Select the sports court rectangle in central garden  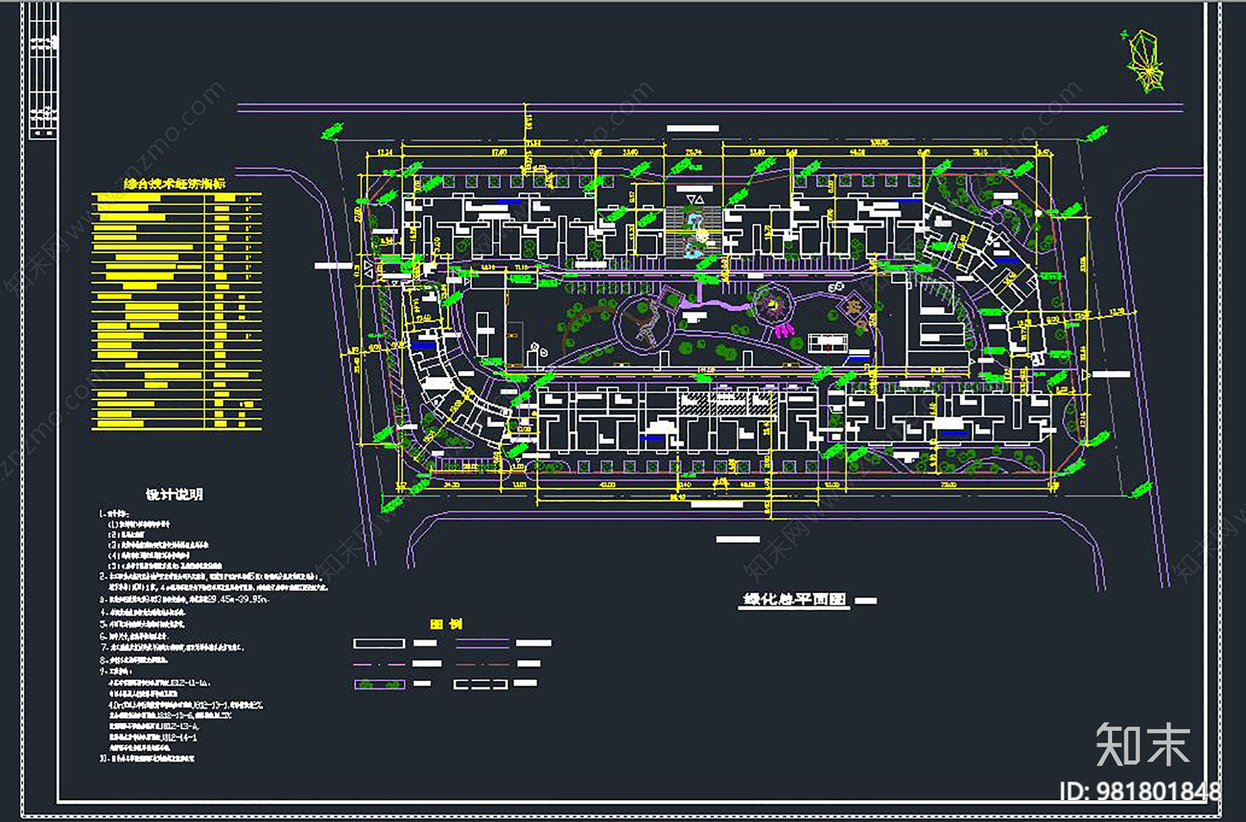[830, 342]
